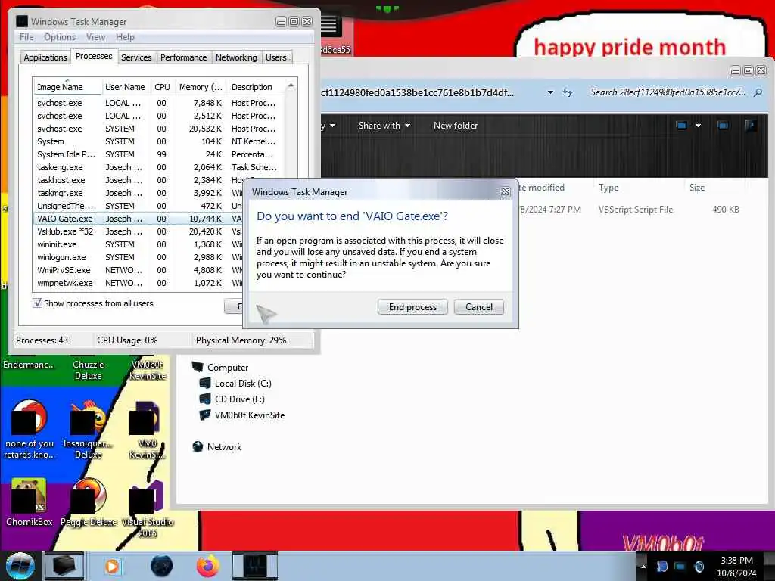
Task: Sort processes by CPU column
Action: coord(162,87)
